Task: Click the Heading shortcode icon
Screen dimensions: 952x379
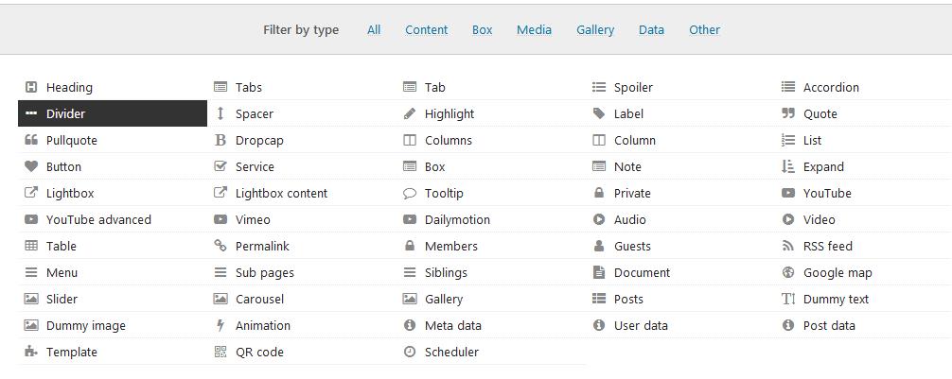Action: click(x=31, y=87)
